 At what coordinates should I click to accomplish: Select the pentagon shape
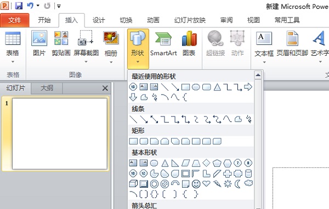point(217,163)
